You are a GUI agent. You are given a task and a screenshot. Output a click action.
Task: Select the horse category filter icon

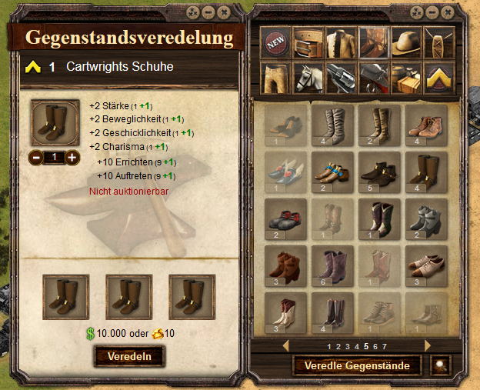pyautogui.click(x=308, y=78)
